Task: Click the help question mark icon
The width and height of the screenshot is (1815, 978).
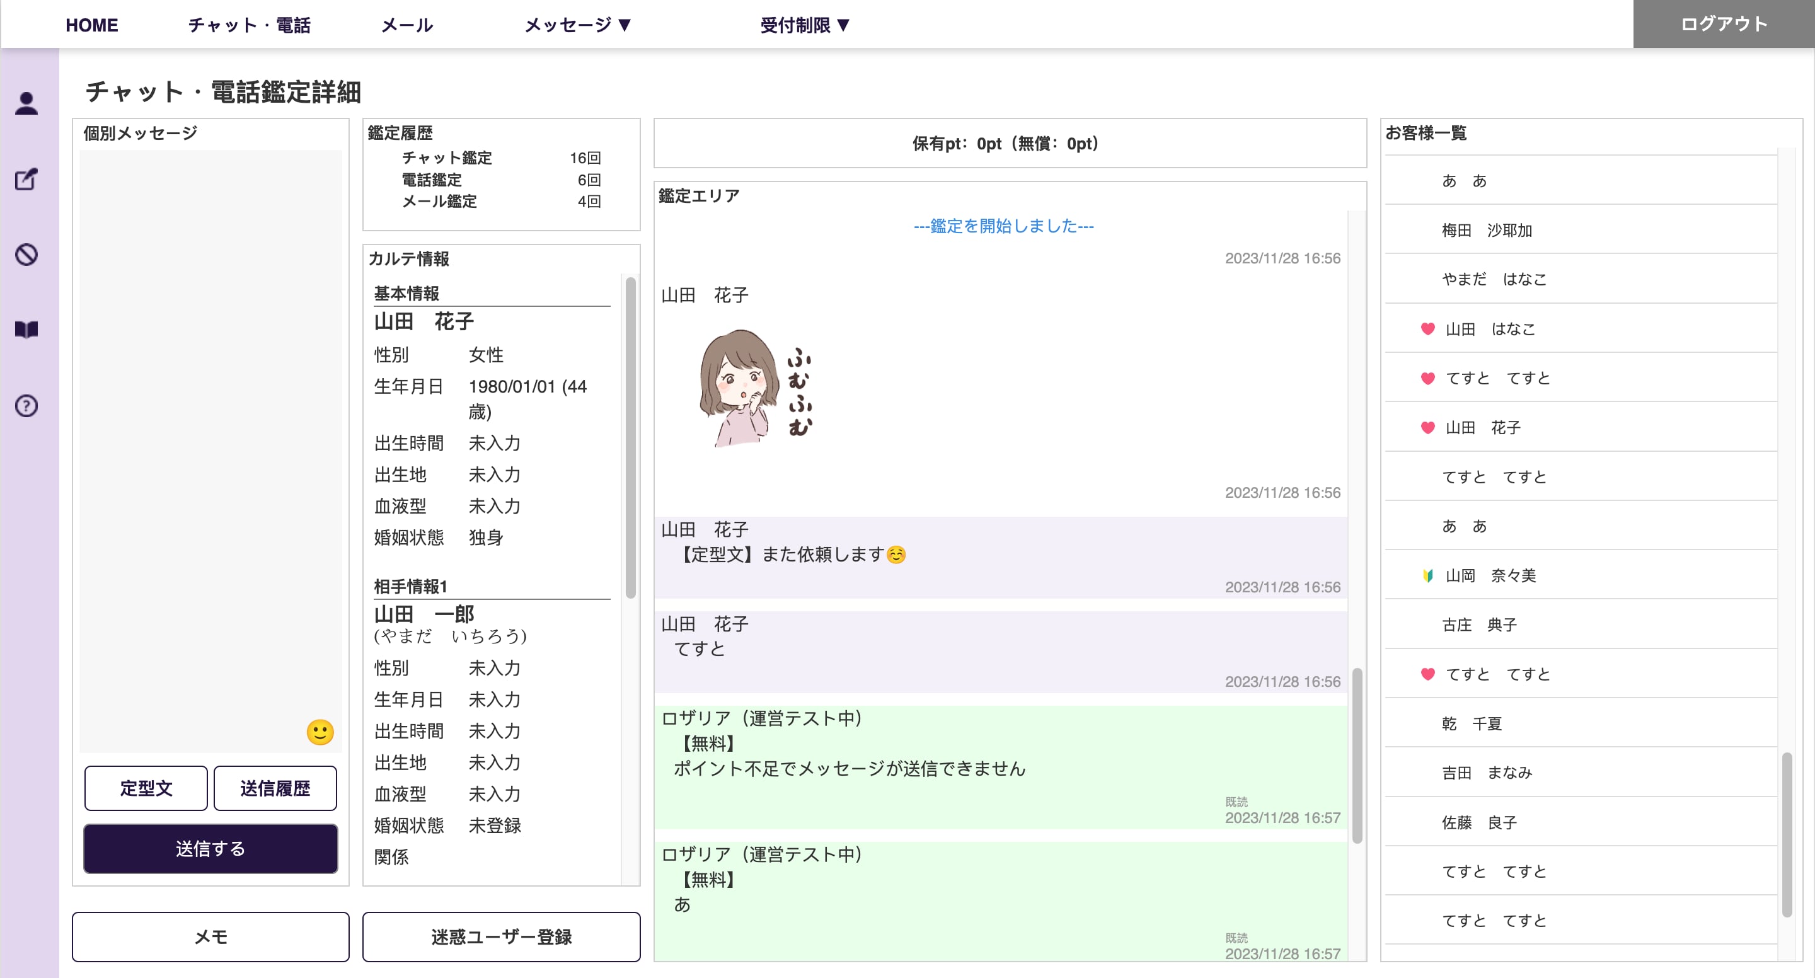Action: click(26, 406)
